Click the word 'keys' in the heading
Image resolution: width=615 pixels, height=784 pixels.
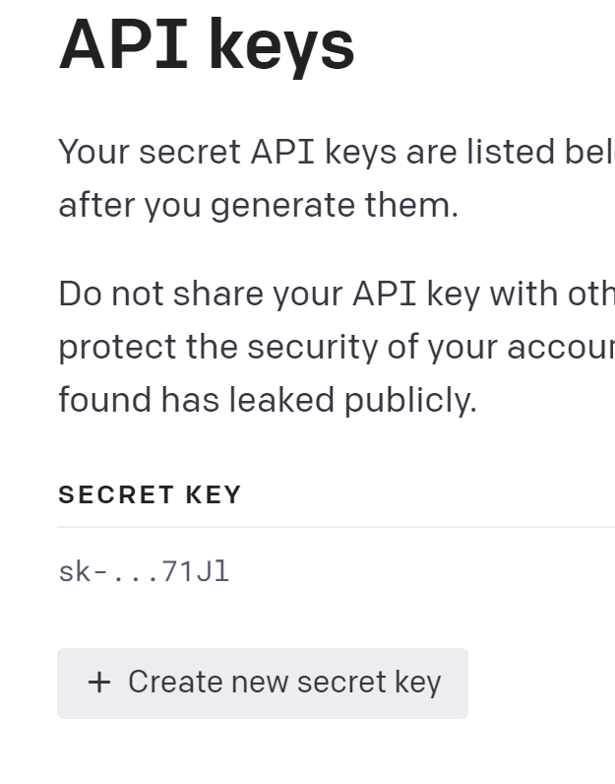tap(281, 44)
